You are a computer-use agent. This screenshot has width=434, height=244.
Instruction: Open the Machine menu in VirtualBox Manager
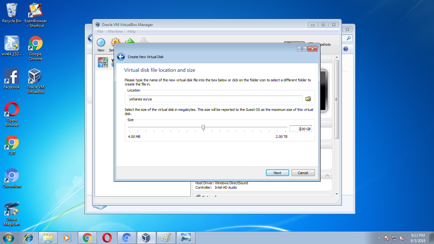point(115,31)
